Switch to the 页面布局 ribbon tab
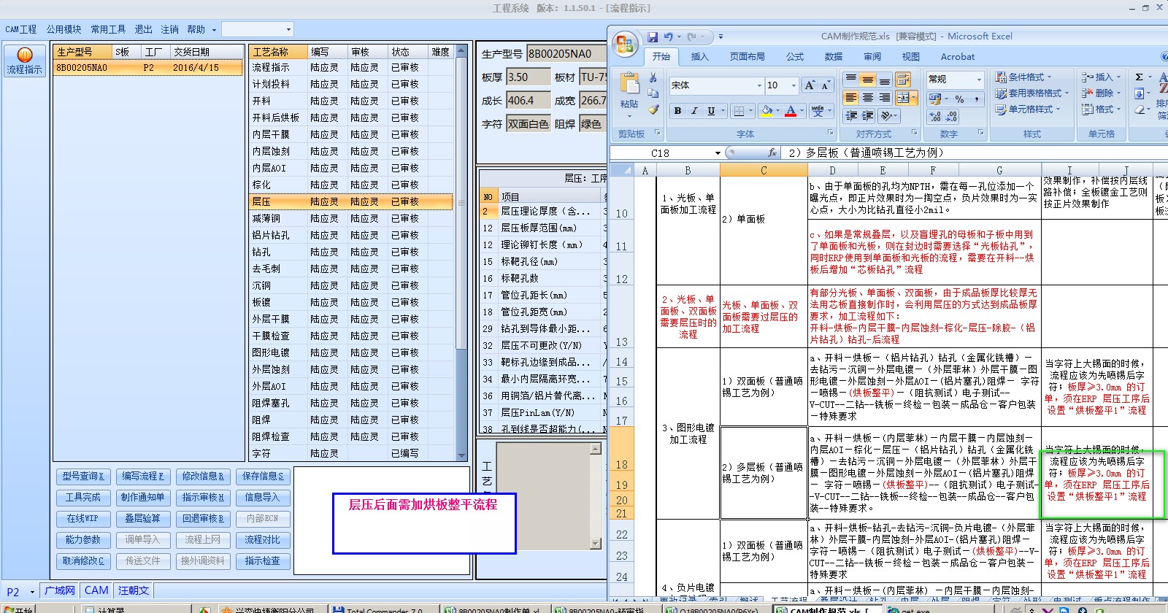Image resolution: width=1168 pixels, height=613 pixels. pos(748,56)
